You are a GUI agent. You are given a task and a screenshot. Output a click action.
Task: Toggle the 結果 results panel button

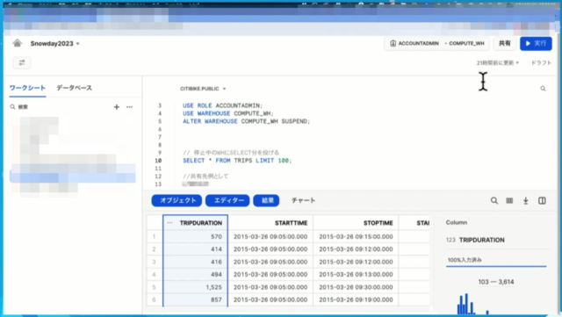266,200
